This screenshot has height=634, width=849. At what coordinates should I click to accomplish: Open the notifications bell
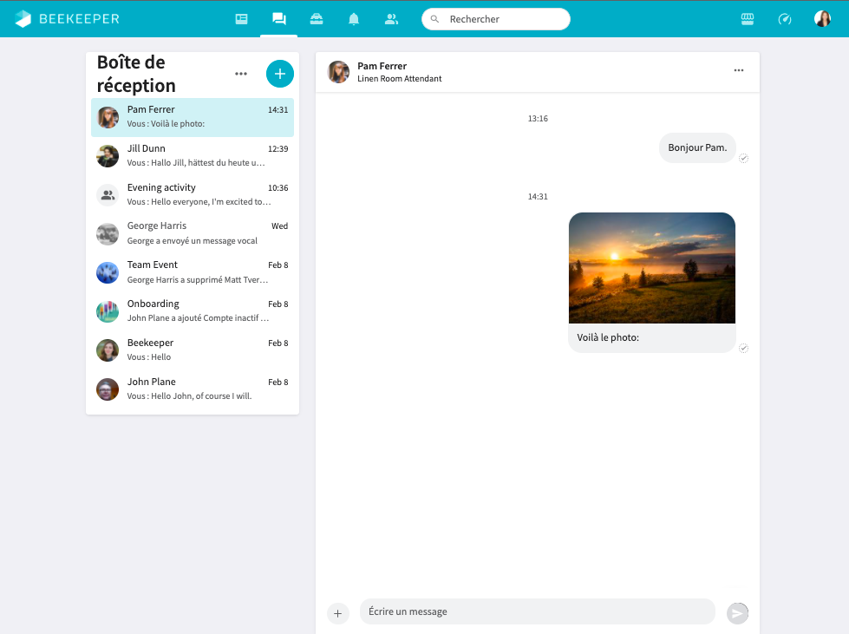point(354,19)
